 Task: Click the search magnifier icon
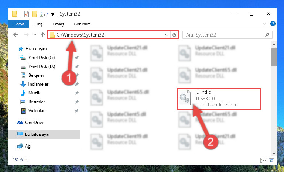267,35
